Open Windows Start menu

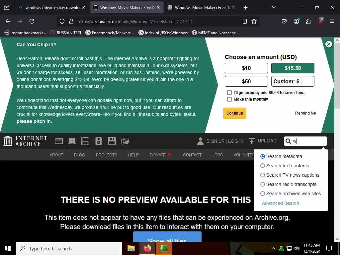(x=8, y=248)
